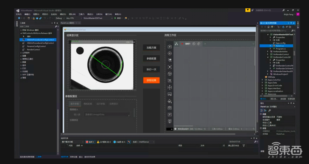Toggle the errors filter in error list

click(90, 142)
